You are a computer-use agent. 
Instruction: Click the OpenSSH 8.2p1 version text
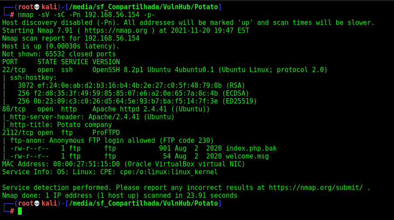tap(118, 70)
